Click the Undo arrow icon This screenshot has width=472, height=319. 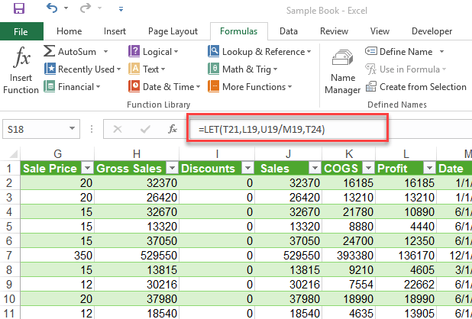(x=52, y=10)
